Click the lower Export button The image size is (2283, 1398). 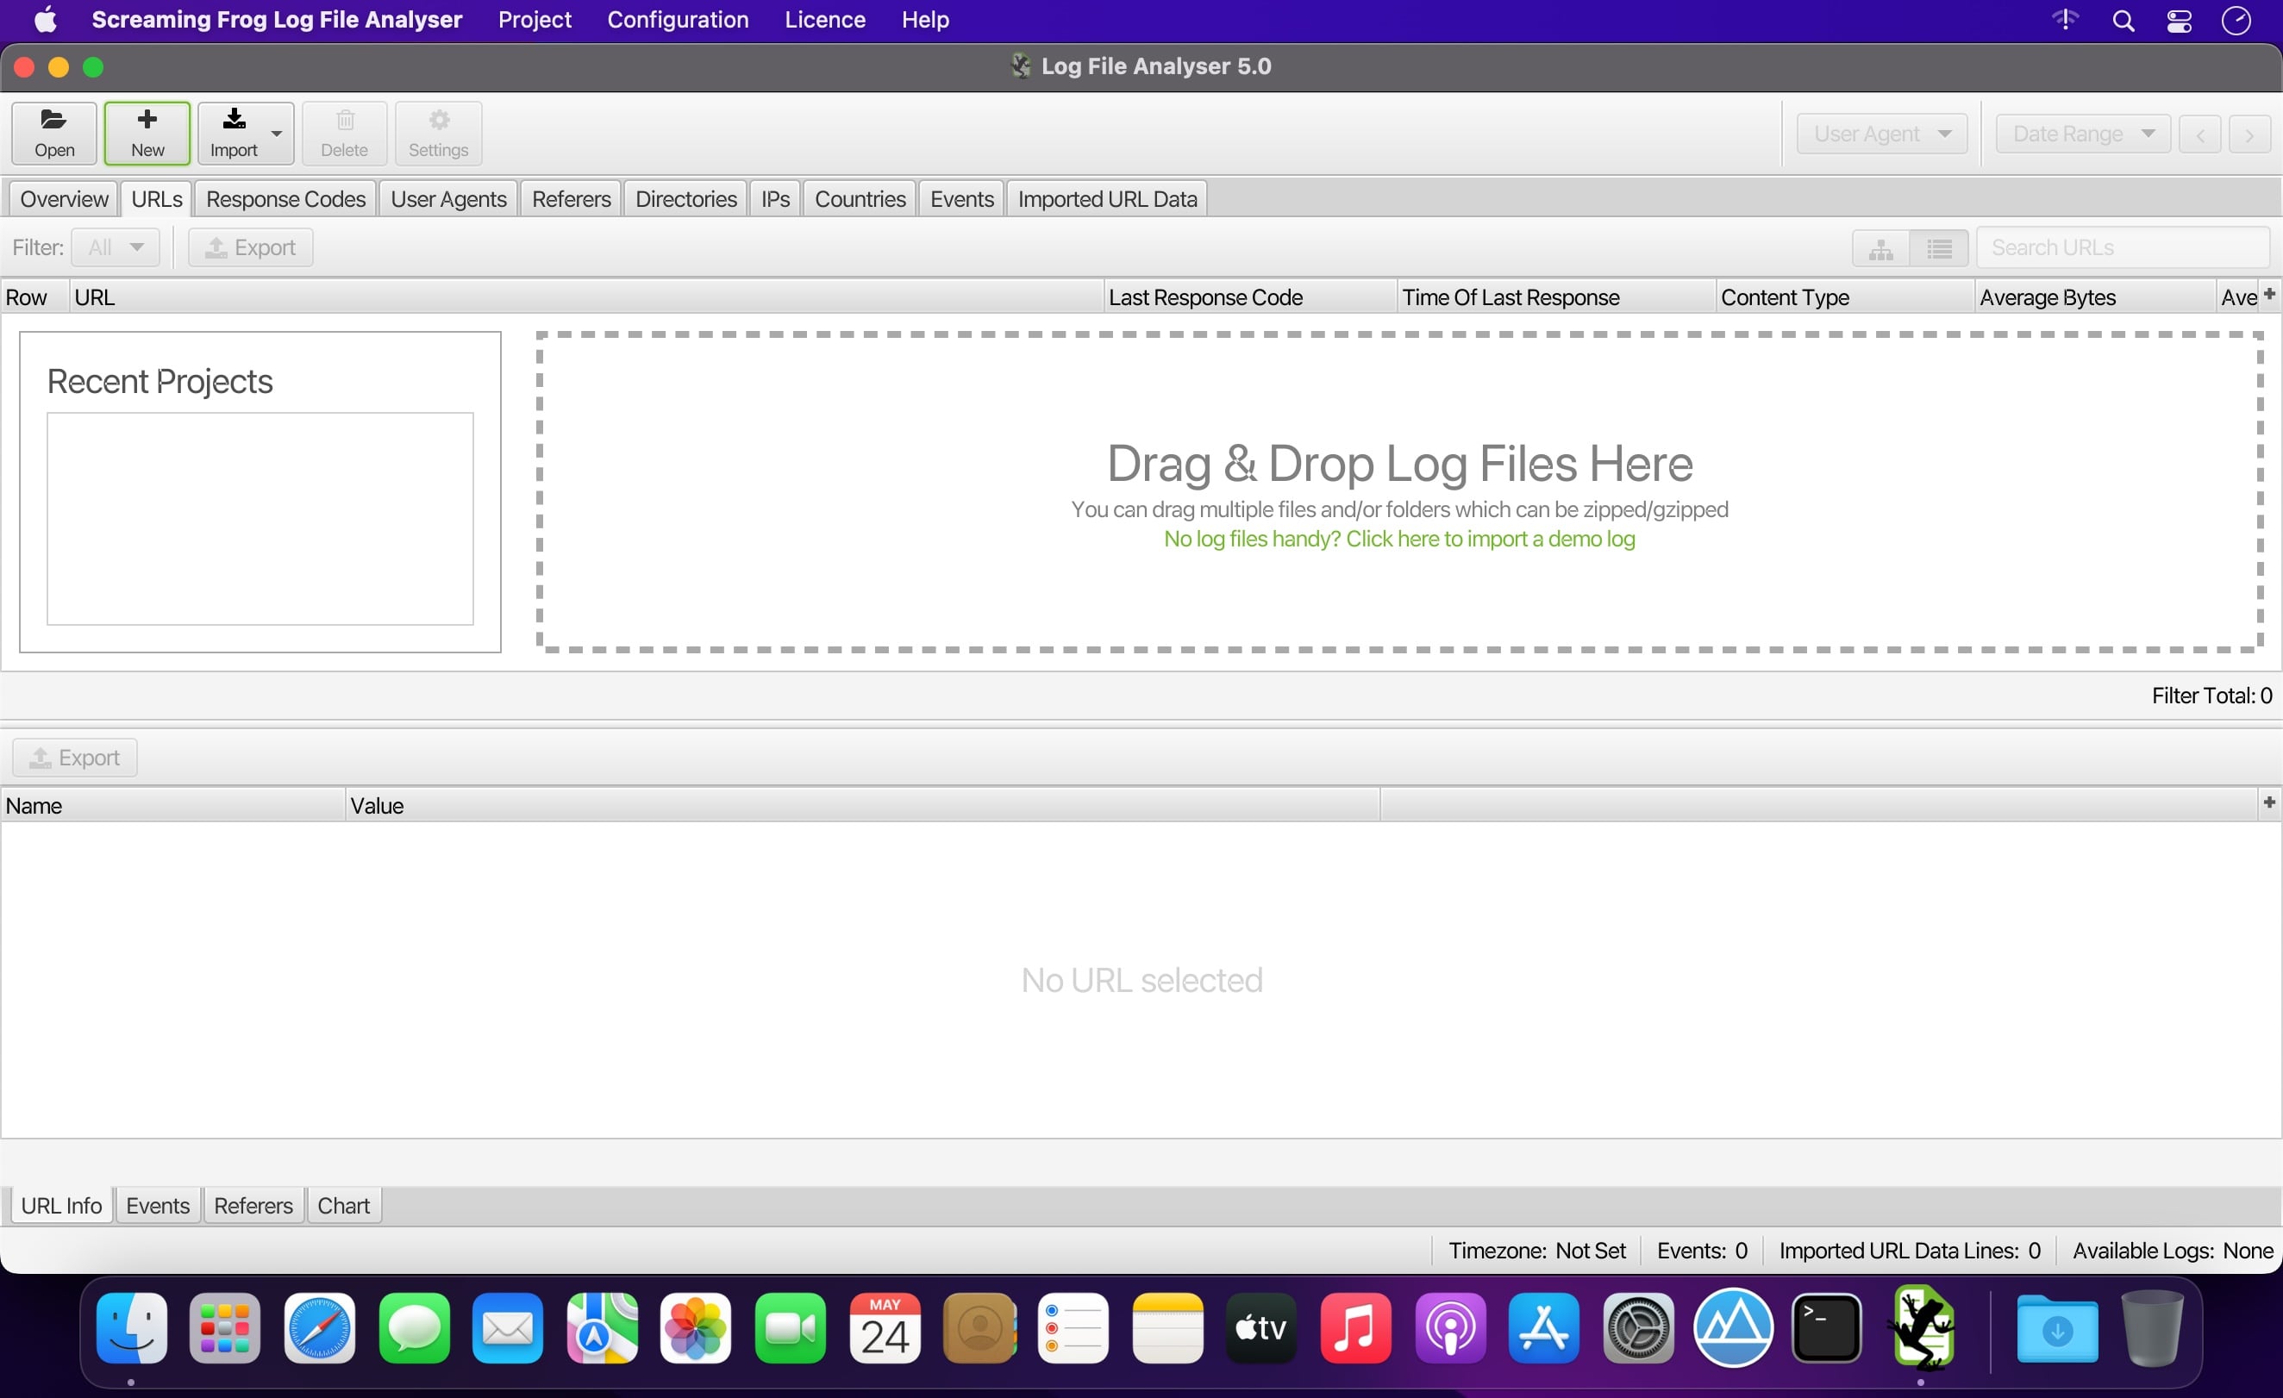coord(75,758)
